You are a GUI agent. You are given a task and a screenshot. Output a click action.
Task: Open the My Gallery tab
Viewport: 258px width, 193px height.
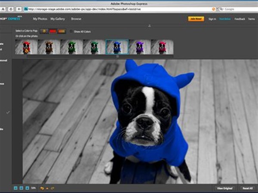[x=58, y=19]
